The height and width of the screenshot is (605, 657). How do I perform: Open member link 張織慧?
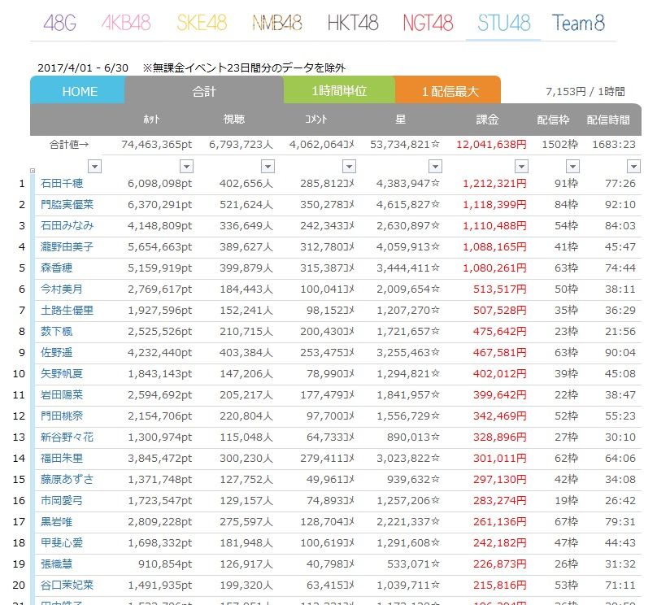click(x=57, y=564)
